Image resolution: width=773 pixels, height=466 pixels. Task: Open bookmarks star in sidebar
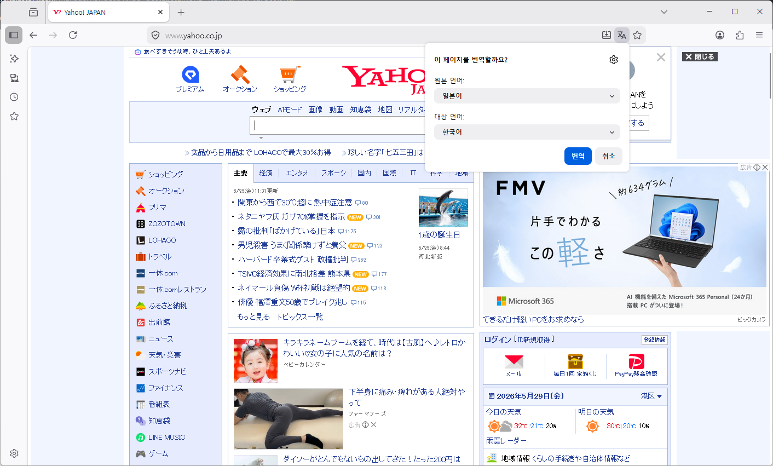tap(14, 116)
